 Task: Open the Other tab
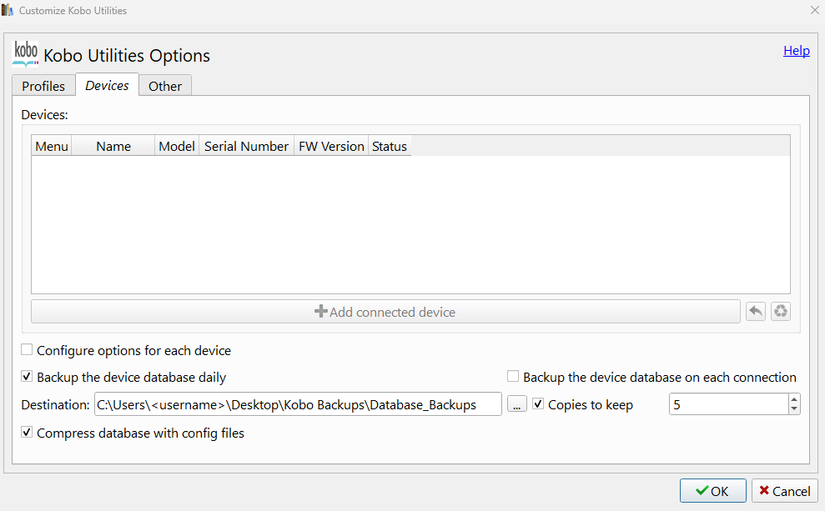(x=165, y=86)
